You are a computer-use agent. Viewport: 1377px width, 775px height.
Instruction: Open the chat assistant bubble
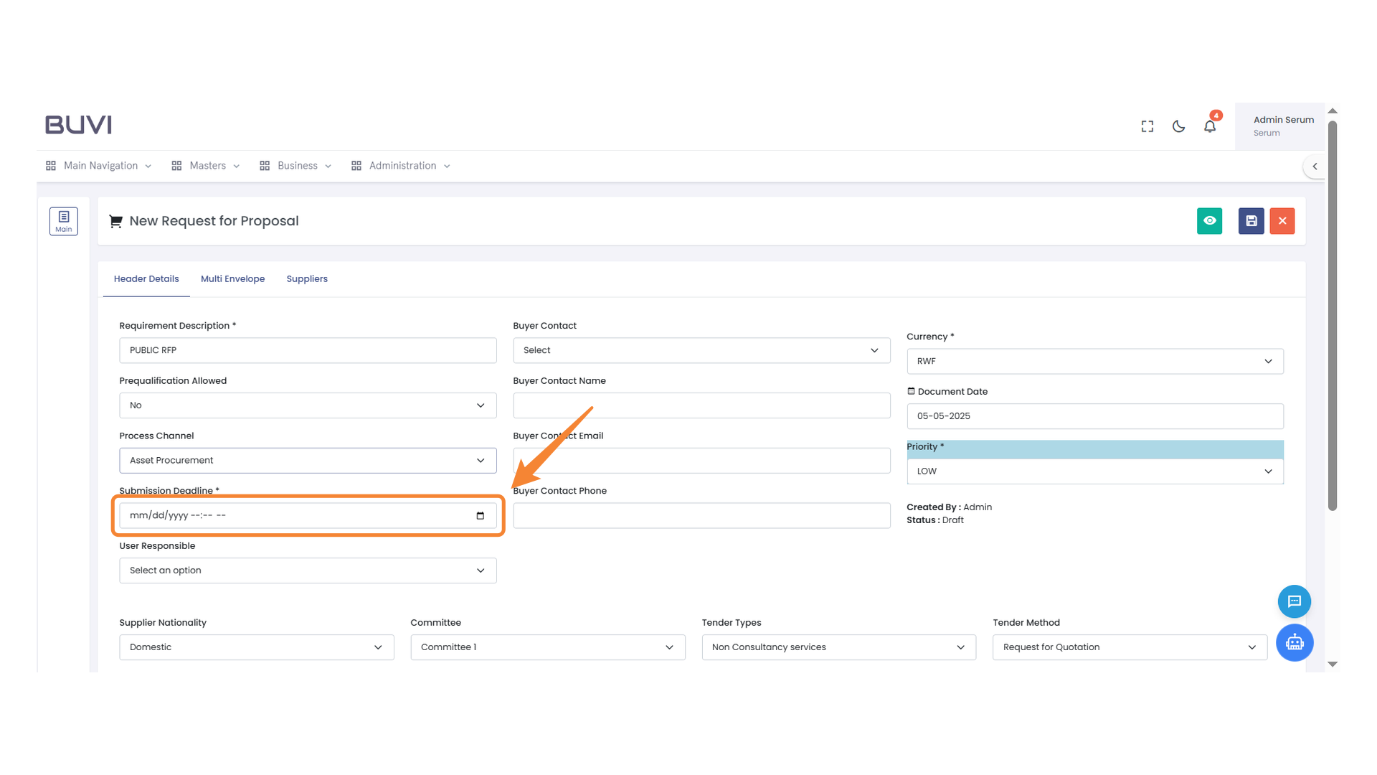coord(1295,601)
